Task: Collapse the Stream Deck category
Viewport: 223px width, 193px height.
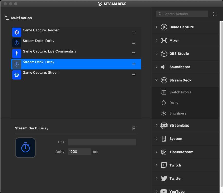Action: [x=157, y=80]
